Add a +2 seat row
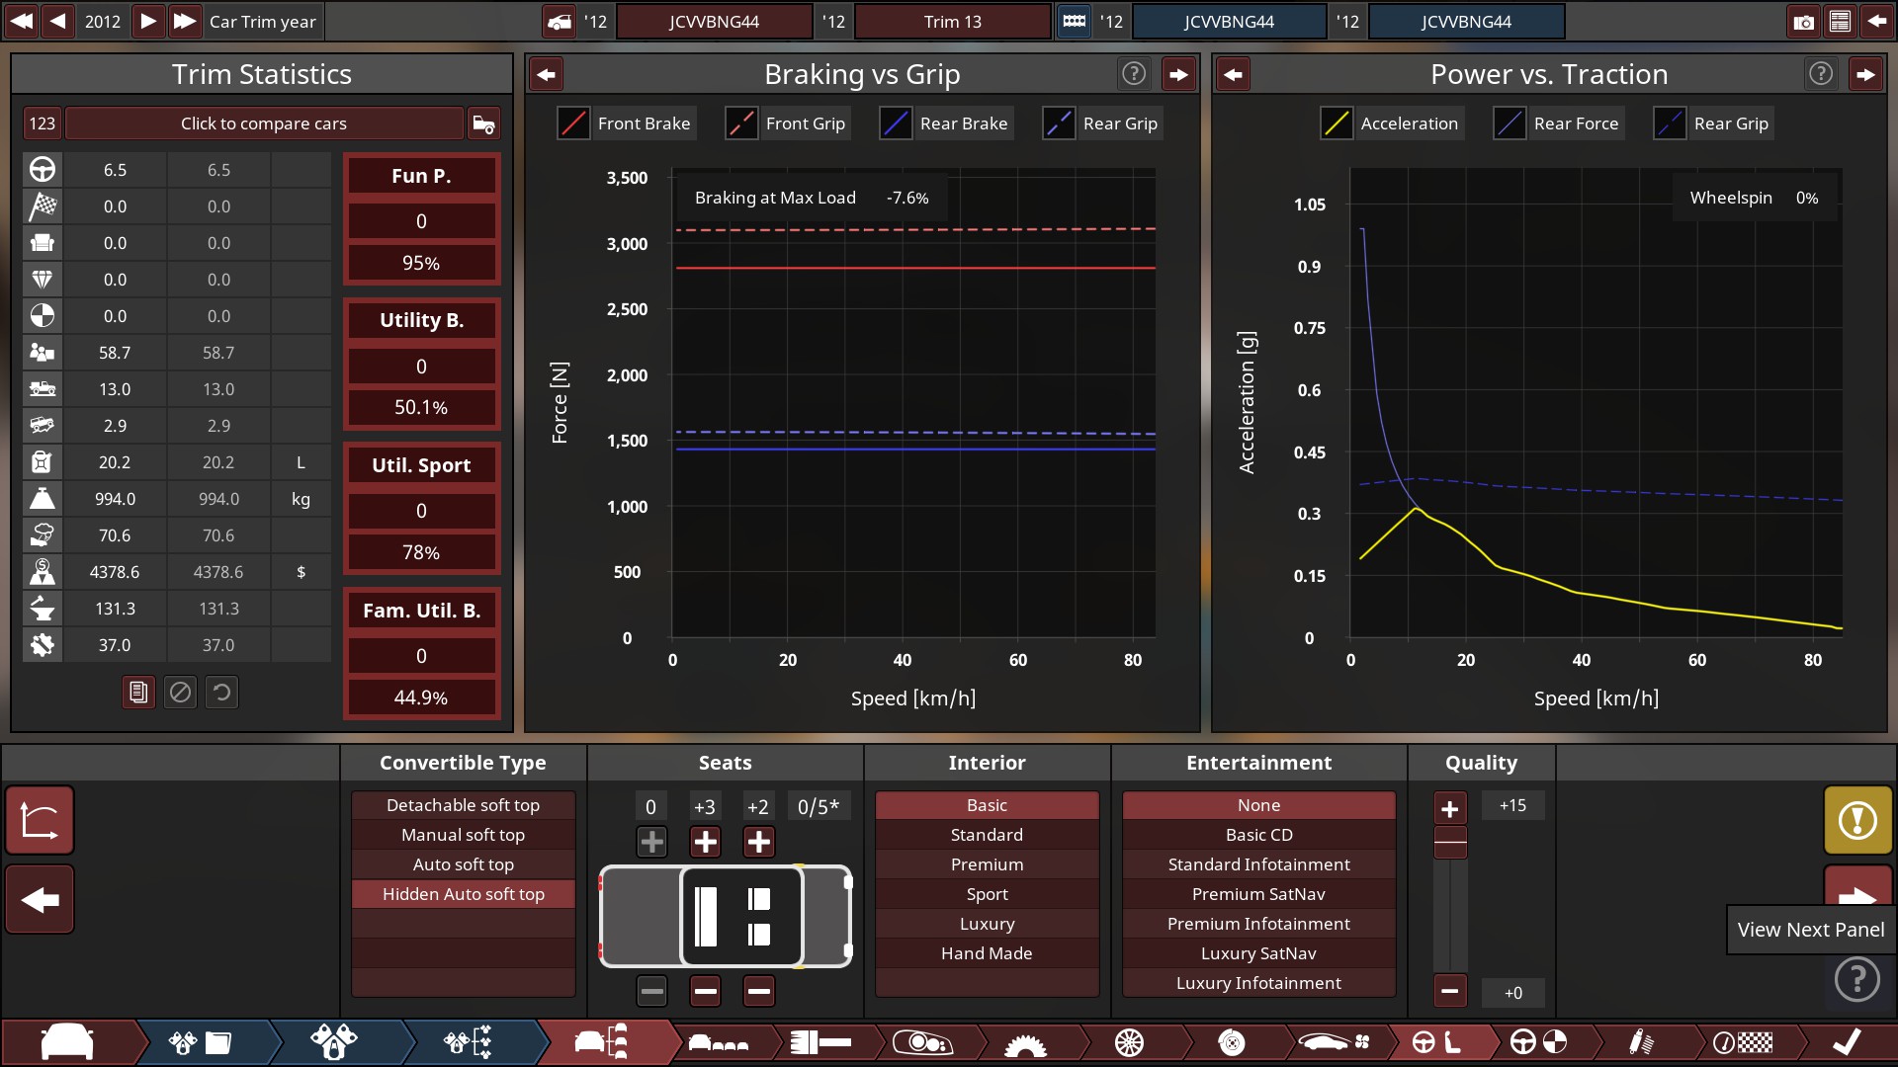1898x1067 pixels. 758,842
